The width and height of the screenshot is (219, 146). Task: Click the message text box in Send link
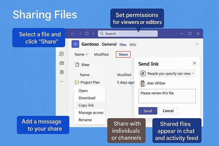coord(167,96)
